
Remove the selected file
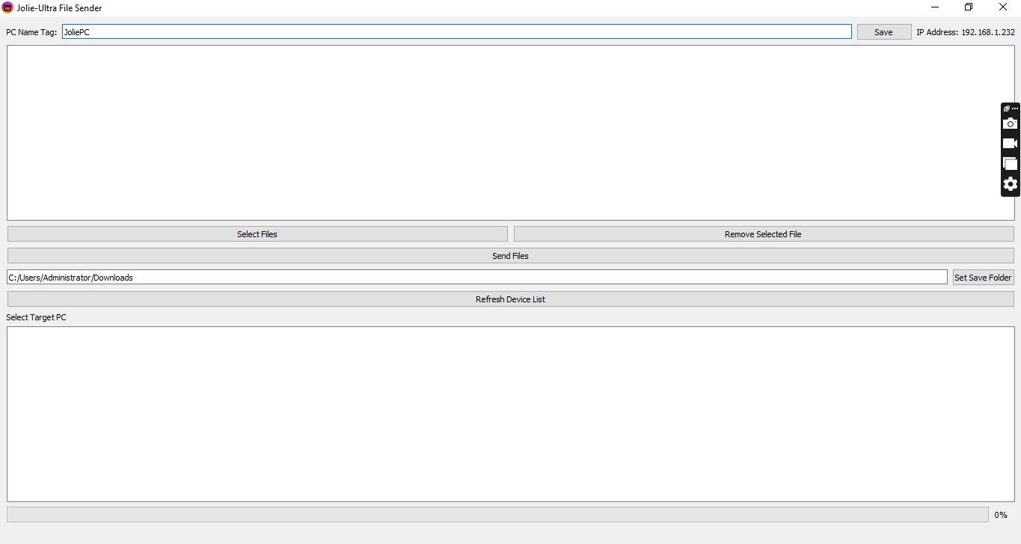coord(763,233)
